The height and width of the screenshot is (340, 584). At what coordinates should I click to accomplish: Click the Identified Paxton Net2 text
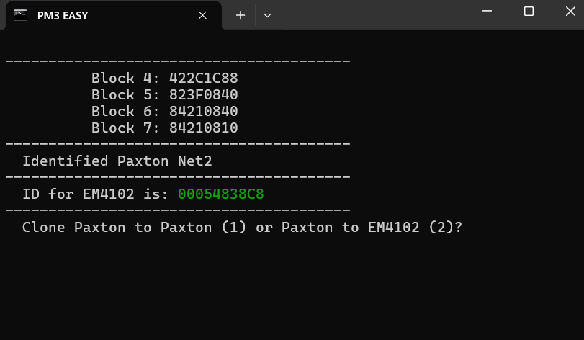coord(117,161)
